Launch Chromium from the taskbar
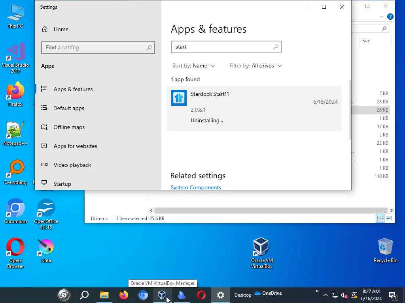This screenshot has width=405, height=303. coord(143,295)
